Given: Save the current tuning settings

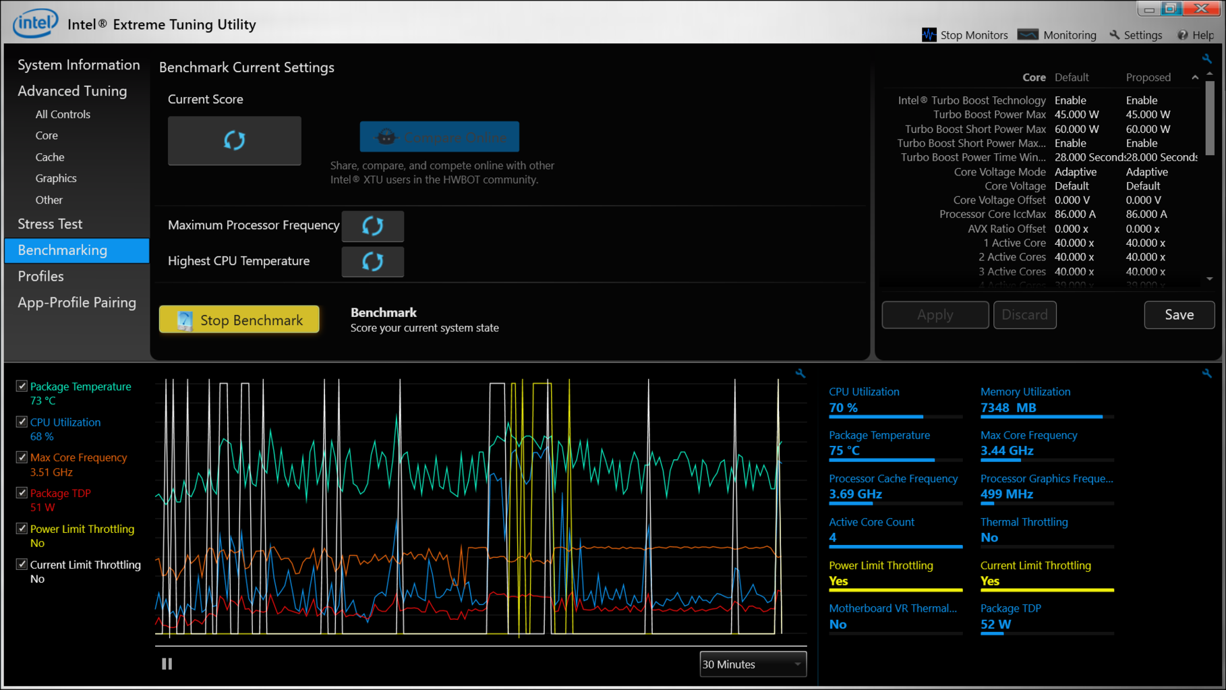Looking at the screenshot, I should [1179, 315].
